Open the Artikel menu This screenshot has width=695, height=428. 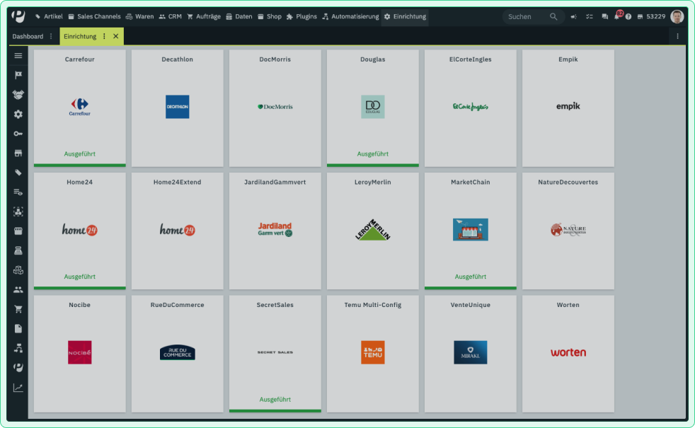point(49,17)
